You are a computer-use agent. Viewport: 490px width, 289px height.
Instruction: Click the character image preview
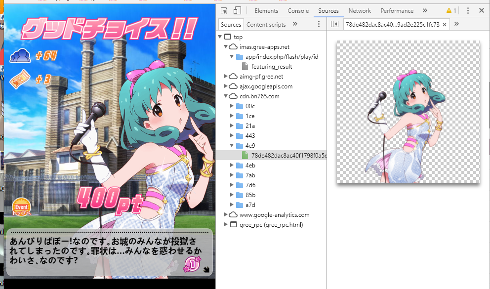pos(408,112)
